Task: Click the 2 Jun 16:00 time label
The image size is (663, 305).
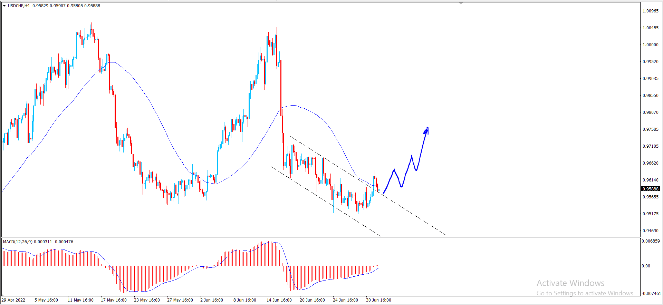Action: coord(212,300)
